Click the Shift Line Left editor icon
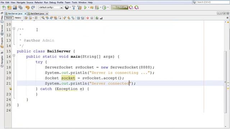 (x=78, y=18)
